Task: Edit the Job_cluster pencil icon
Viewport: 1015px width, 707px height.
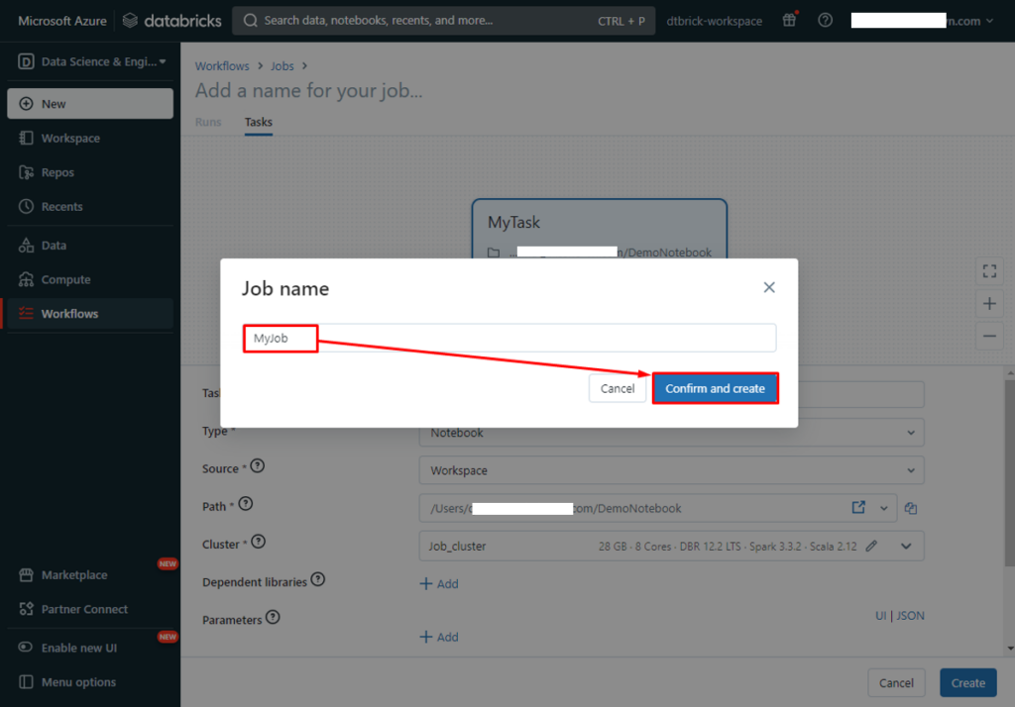Action: [x=871, y=546]
